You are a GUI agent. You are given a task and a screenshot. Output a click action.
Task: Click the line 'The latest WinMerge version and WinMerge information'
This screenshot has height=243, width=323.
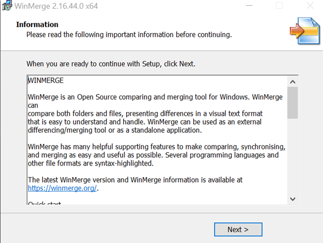point(135,180)
